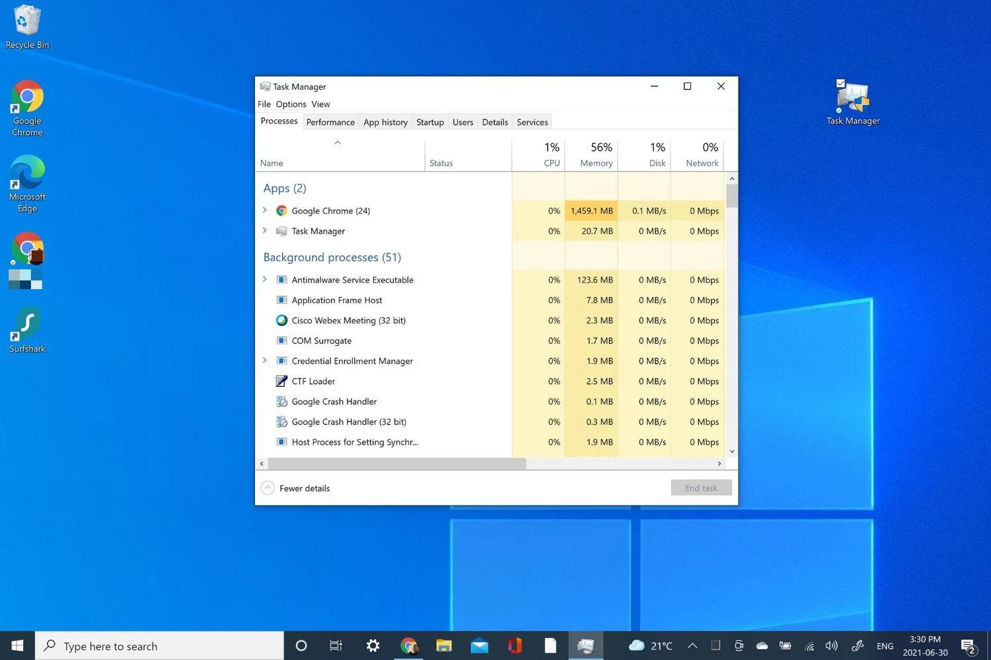Click the Host Process for Setting Synchr icon
This screenshot has height=660, width=991.
[281, 442]
